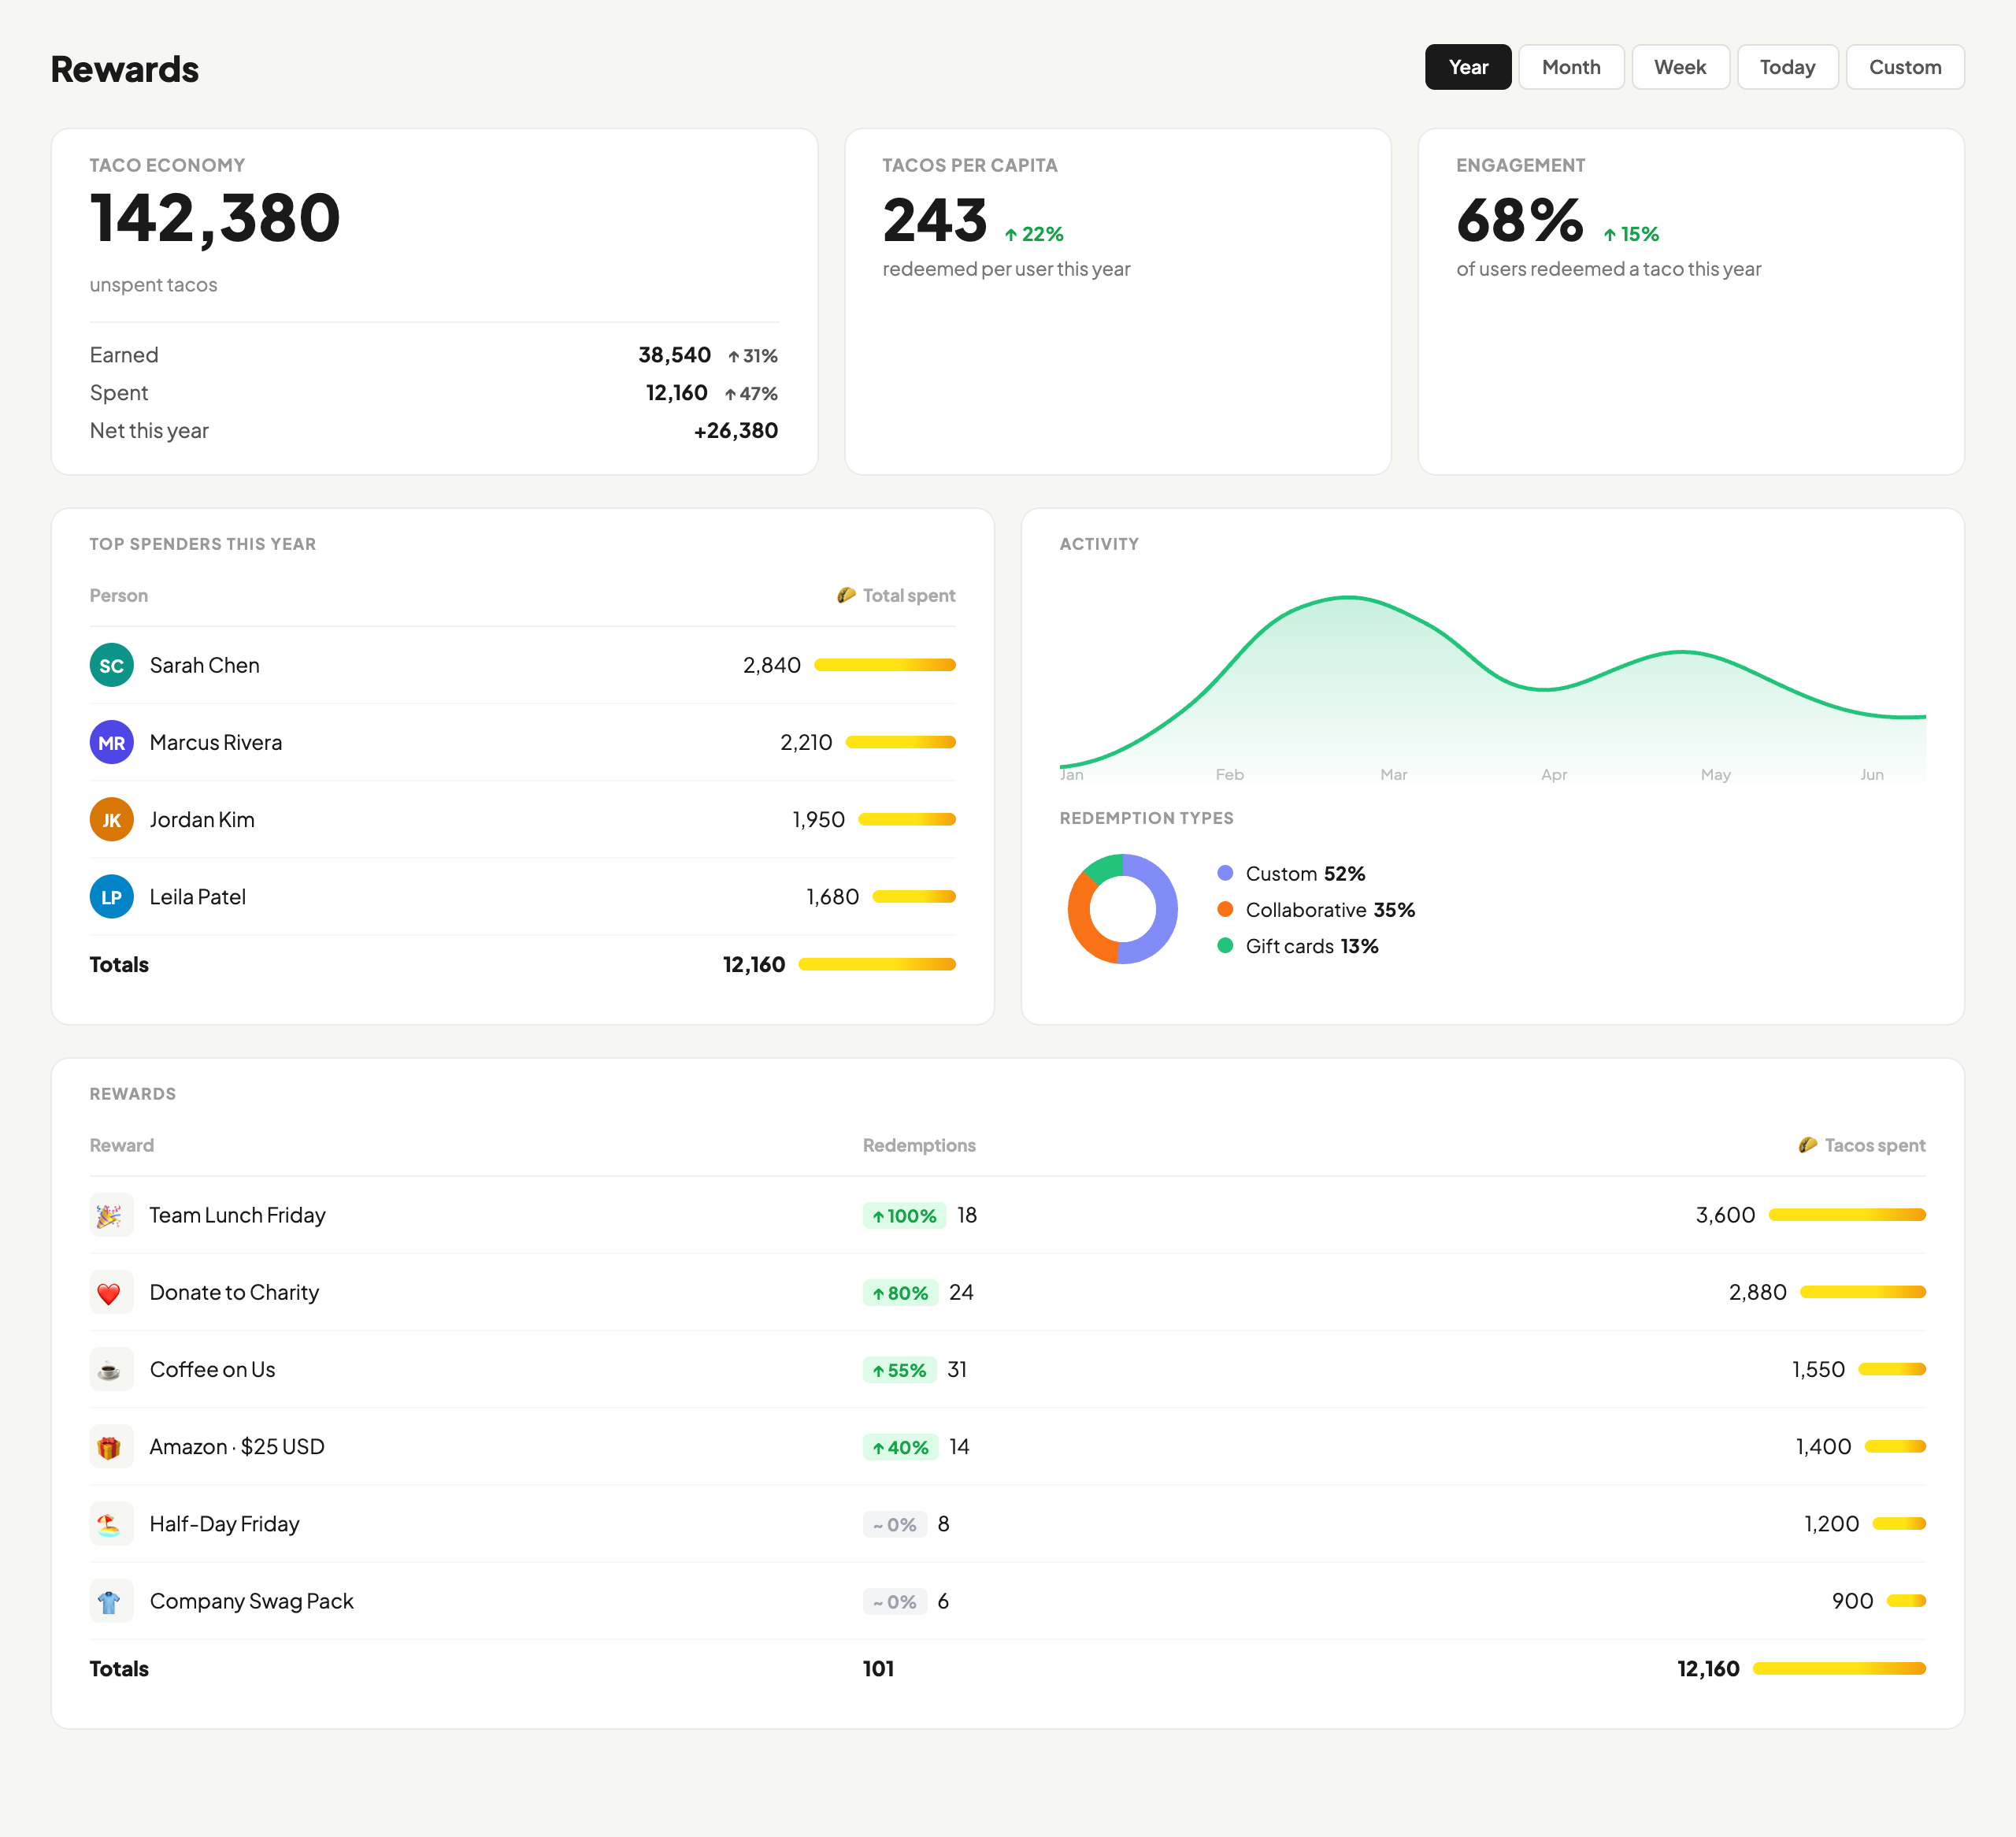The height and width of the screenshot is (1837, 2016).
Task: Click the Amazon gift box icon
Action: tap(110, 1447)
